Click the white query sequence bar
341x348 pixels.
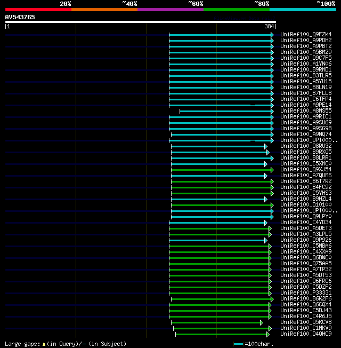tap(141, 22)
